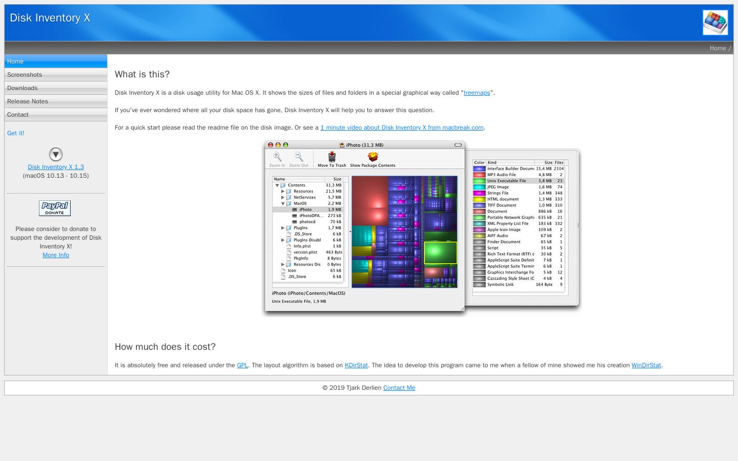Click the Home breadcrumb in the gray bar
The image size is (738, 461).
[718, 48]
